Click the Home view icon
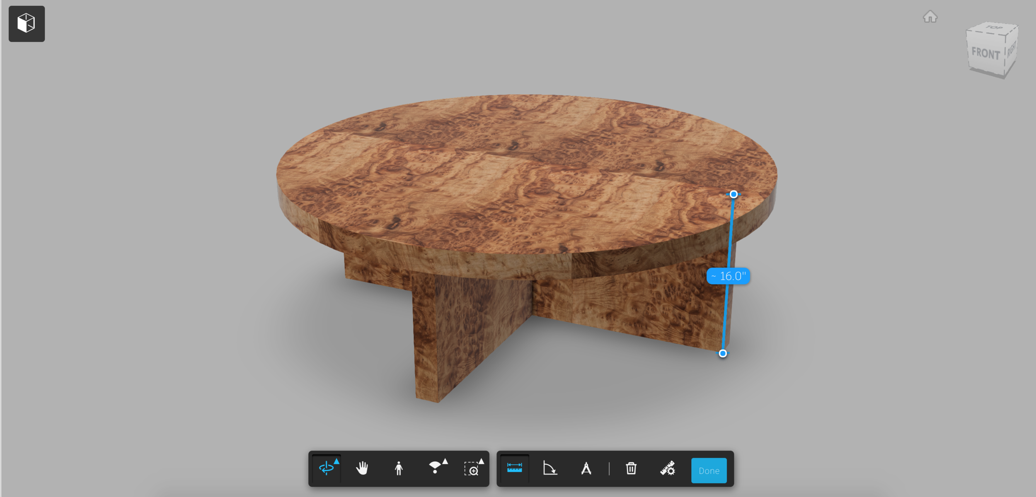1036x497 pixels. coord(930,17)
